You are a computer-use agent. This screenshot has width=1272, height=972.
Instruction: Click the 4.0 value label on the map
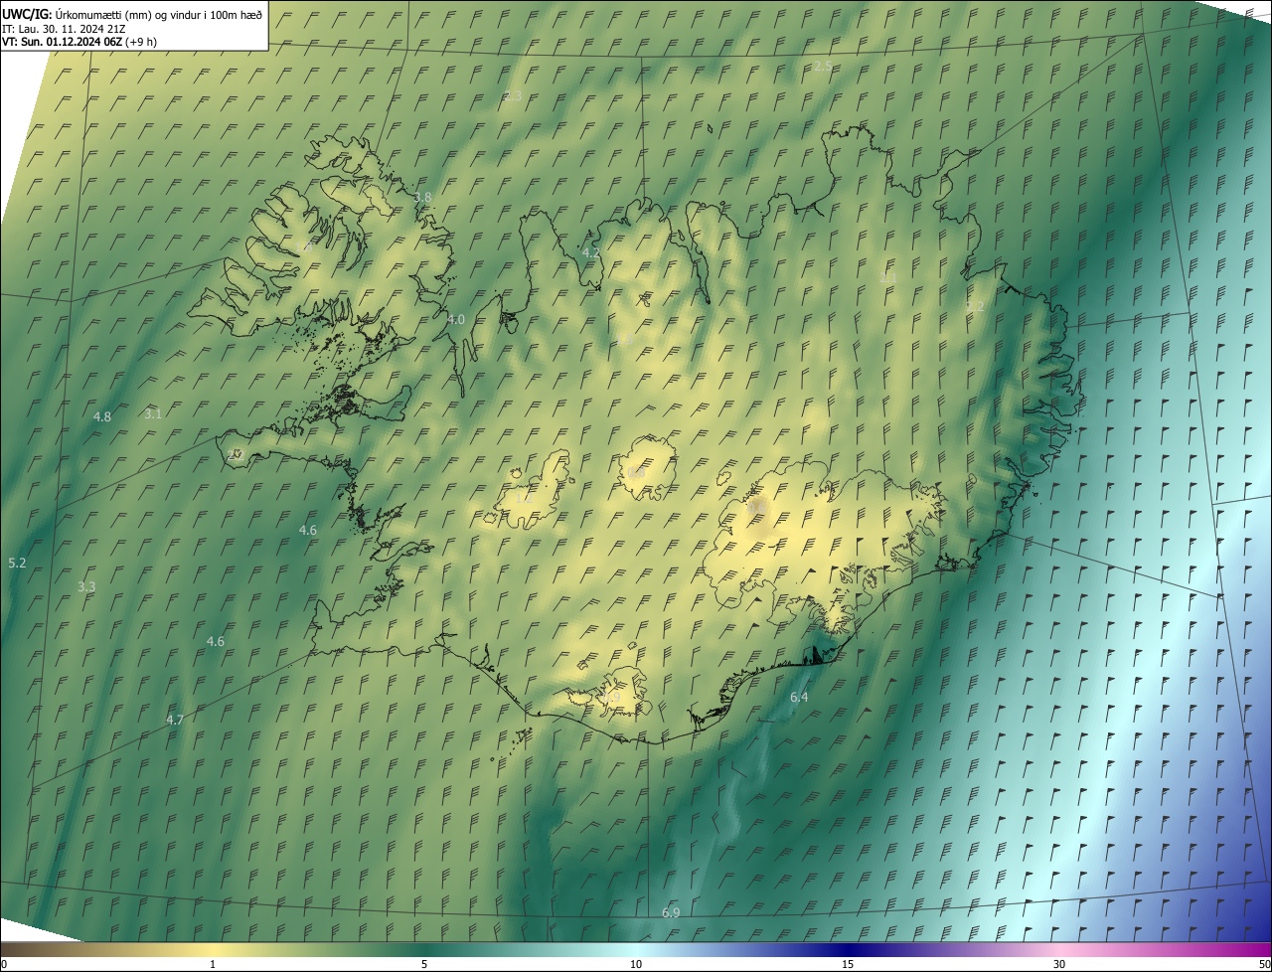pyautogui.click(x=455, y=319)
